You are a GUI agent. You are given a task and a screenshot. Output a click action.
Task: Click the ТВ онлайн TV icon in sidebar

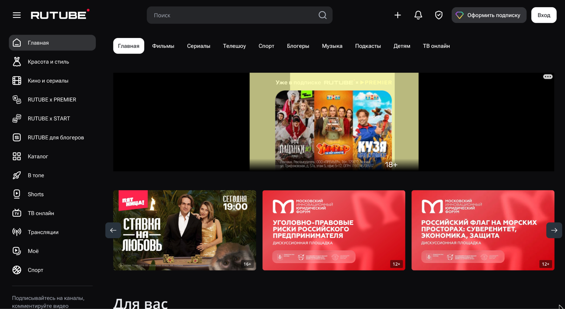click(x=17, y=213)
